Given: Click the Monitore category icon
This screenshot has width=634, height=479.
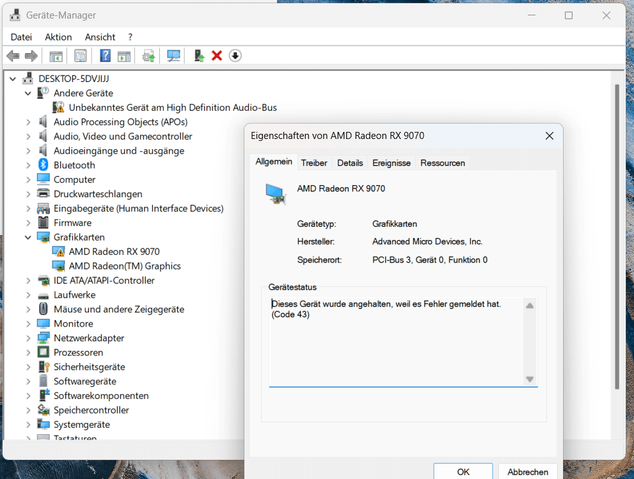Looking at the screenshot, I should [x=44, y=323].
